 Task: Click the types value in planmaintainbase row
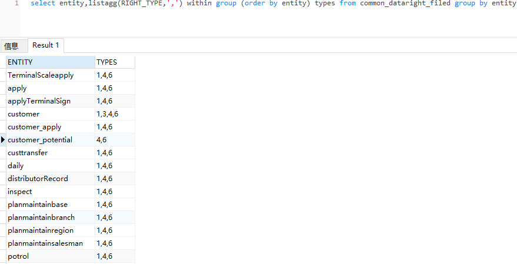pyautogui.click(x=115, y=205)
